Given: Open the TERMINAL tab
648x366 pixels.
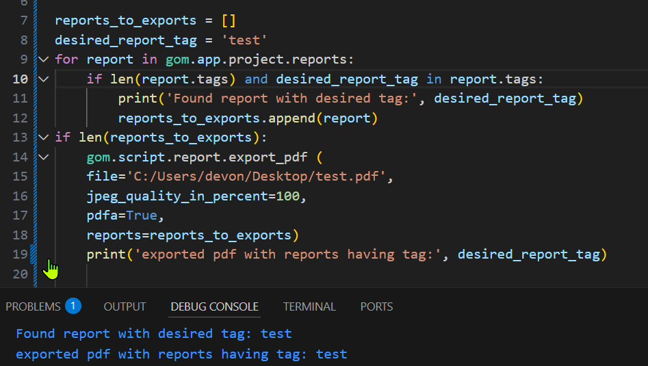Looking at the screenshot, I should 309,306.
